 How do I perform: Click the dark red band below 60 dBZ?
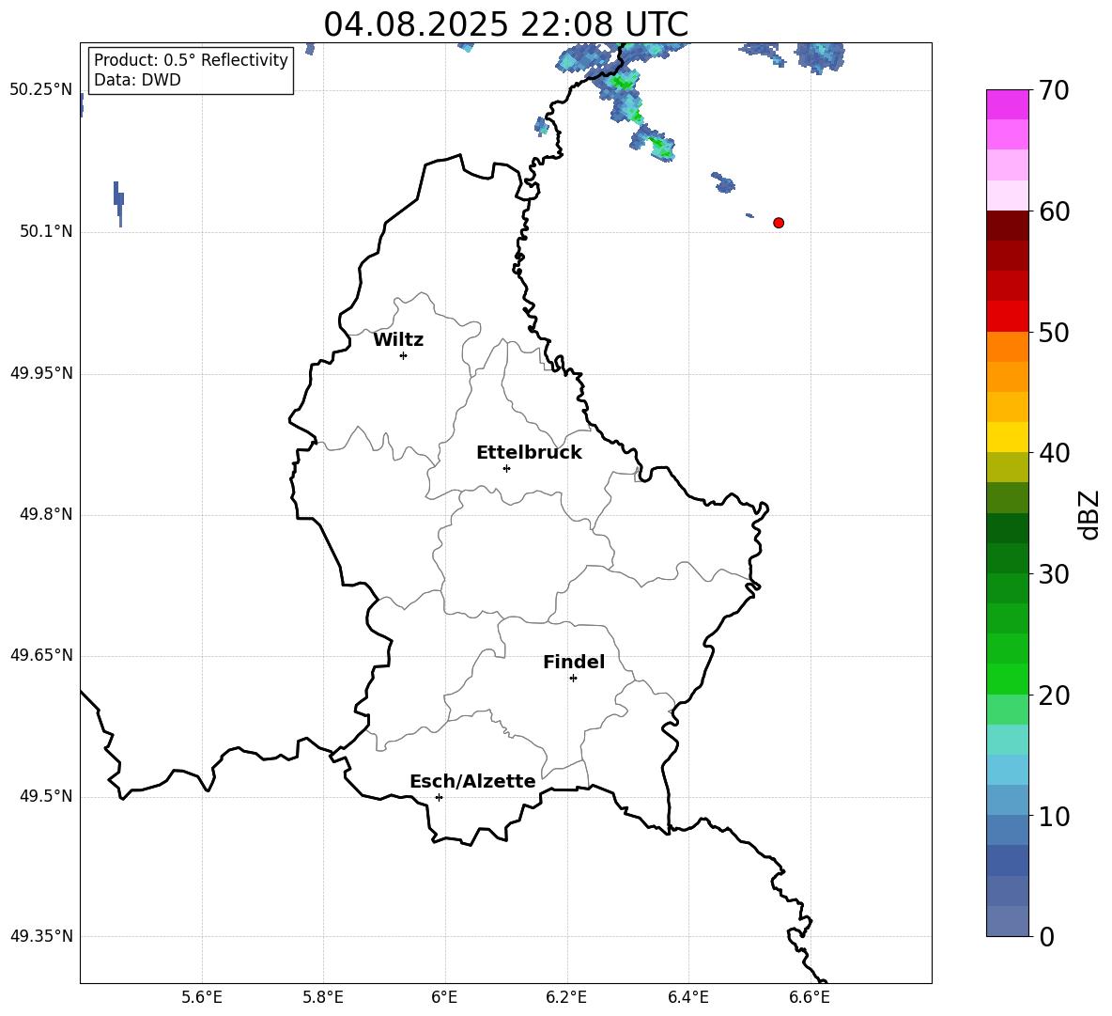1007,226
